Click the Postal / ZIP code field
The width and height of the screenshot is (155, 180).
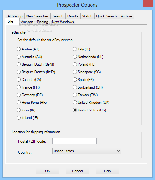point(74,141)
